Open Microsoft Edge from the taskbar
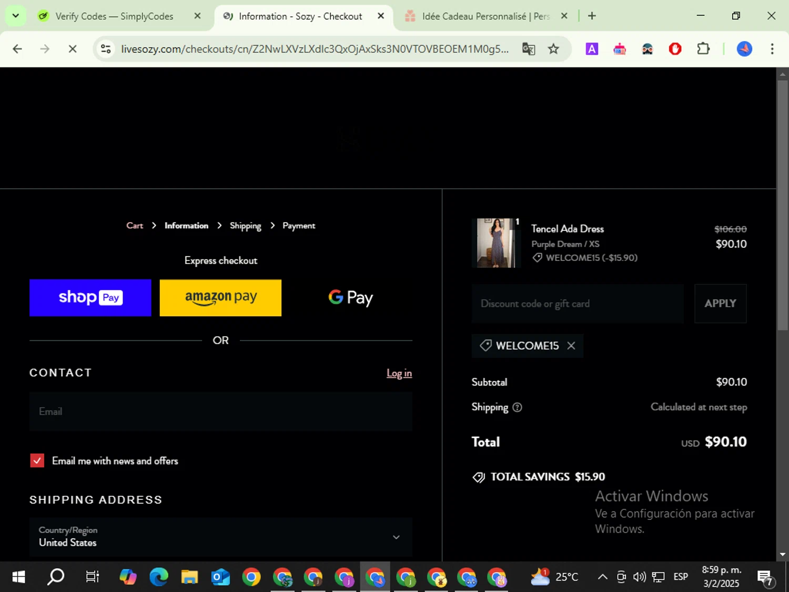Image resolution: width=789 pixels, height=592 pixels. tap(158, 577)
